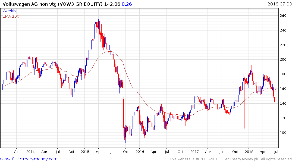Click the 240 price axis label
The width and height of the screenshot is (292, 163).
(283, 30)
